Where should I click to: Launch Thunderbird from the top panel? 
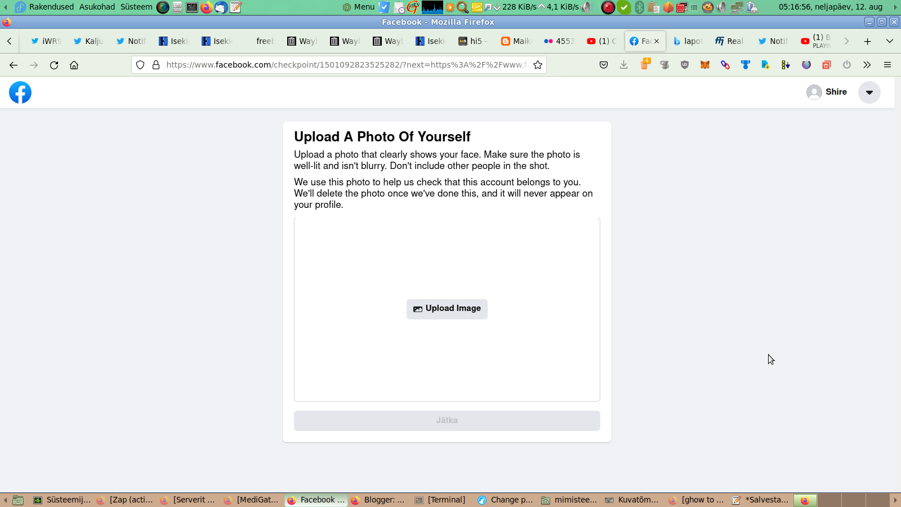[x=221, y=7]
